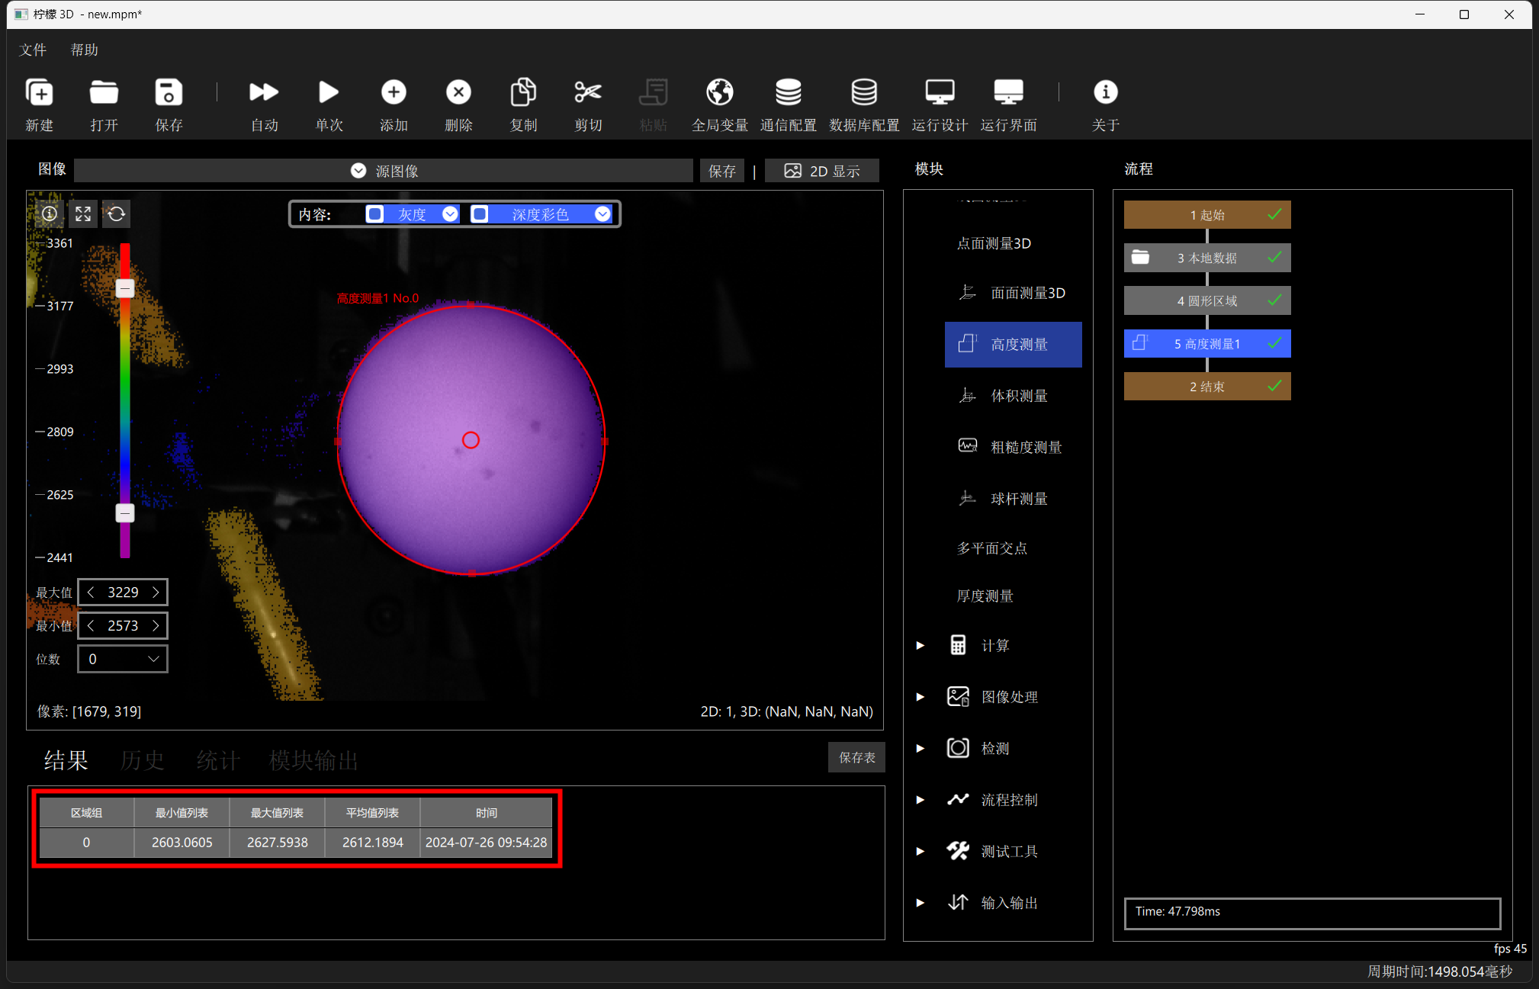This screenshot has height=989, width=1539.
Task: Toggle the 深度彩色 checkbox
Action: (x=479, y=214)
